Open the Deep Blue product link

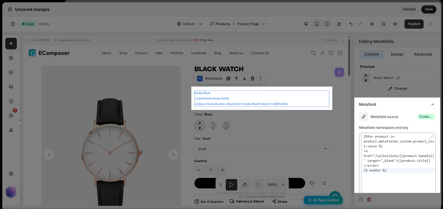[x=202, y=93]
